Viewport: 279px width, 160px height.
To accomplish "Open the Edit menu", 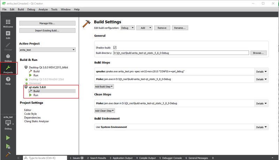I will [x=12, y=9].
